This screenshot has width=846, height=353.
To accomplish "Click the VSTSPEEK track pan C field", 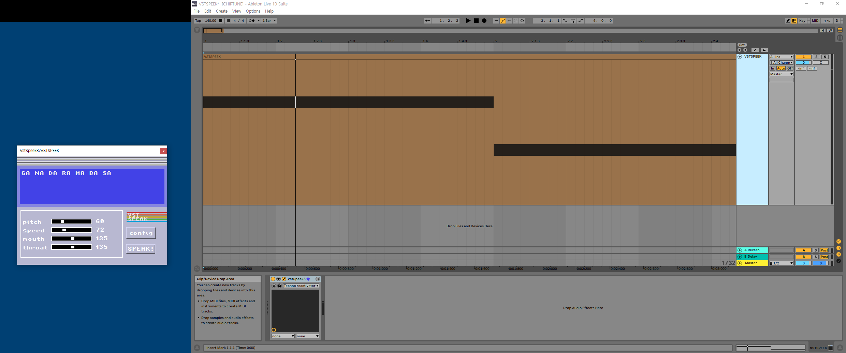I will click(821, 63).
